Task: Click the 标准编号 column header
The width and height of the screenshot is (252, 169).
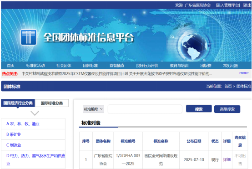Action: (x=128, y=141)
